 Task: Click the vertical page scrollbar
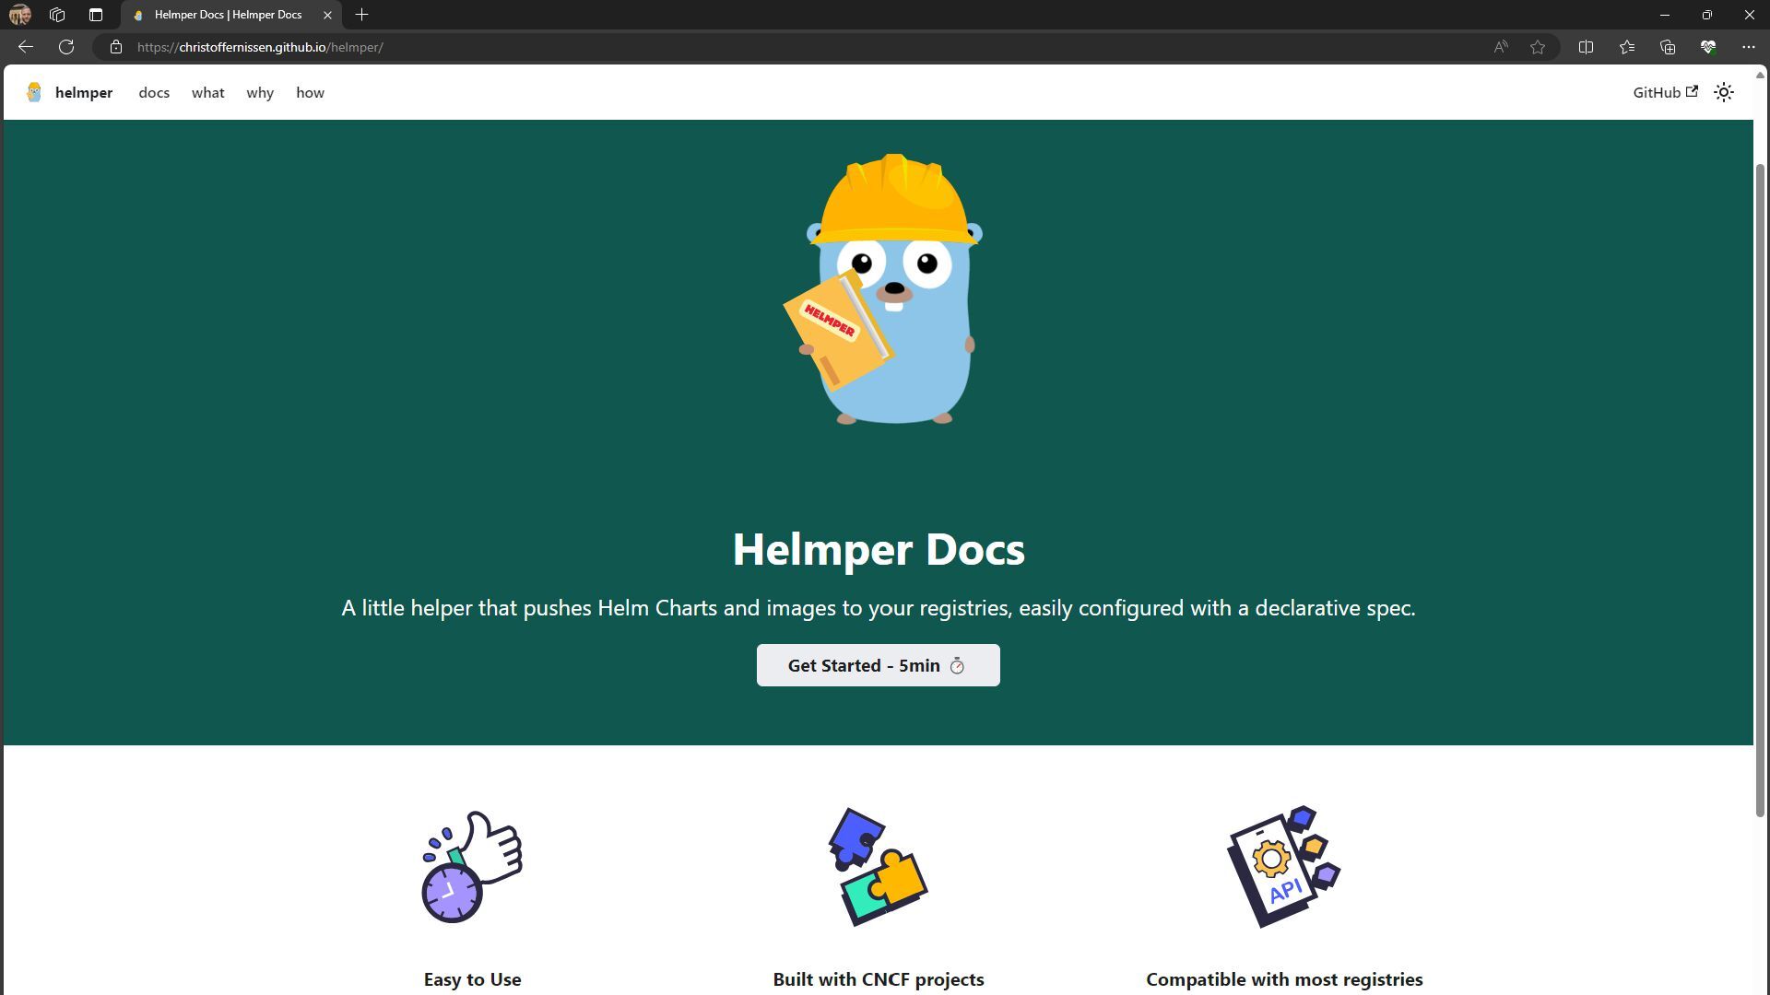(x=1759, y=488)
